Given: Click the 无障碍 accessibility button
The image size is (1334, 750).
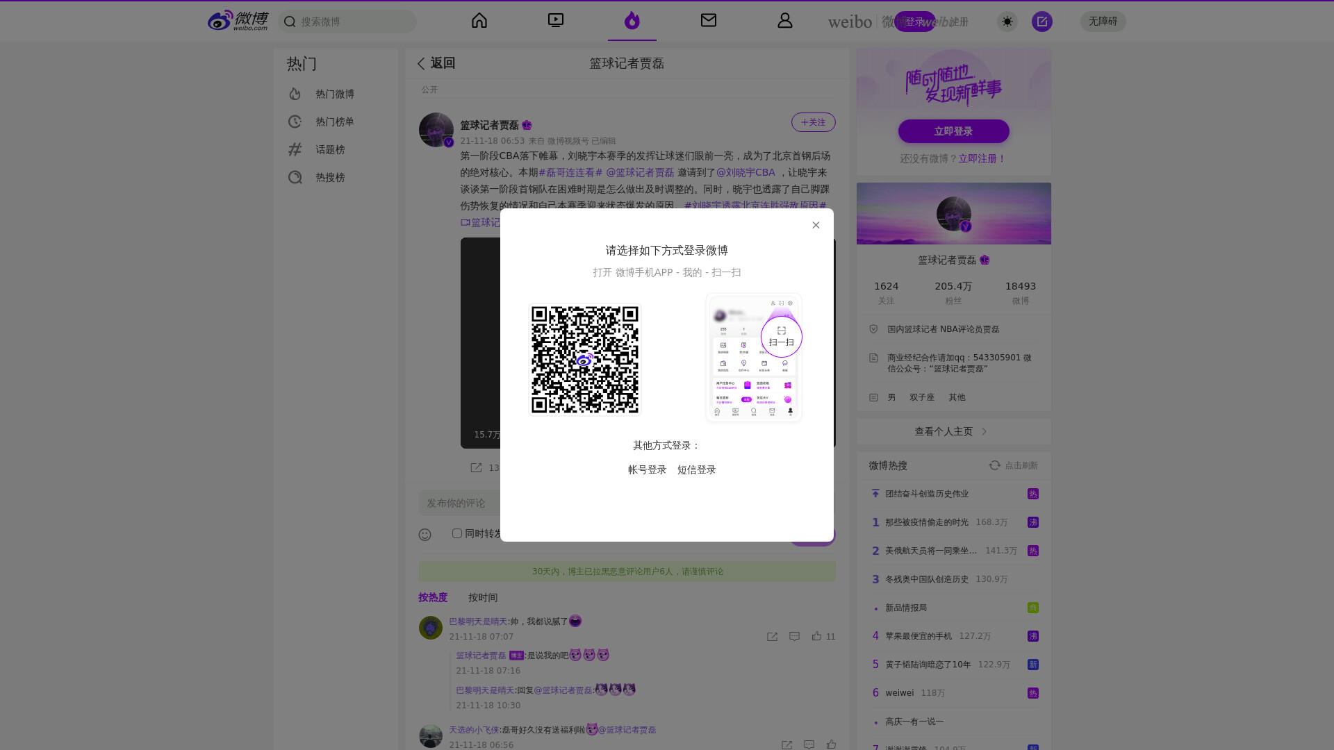Looking at the screenshot, I should [1103, 22].
